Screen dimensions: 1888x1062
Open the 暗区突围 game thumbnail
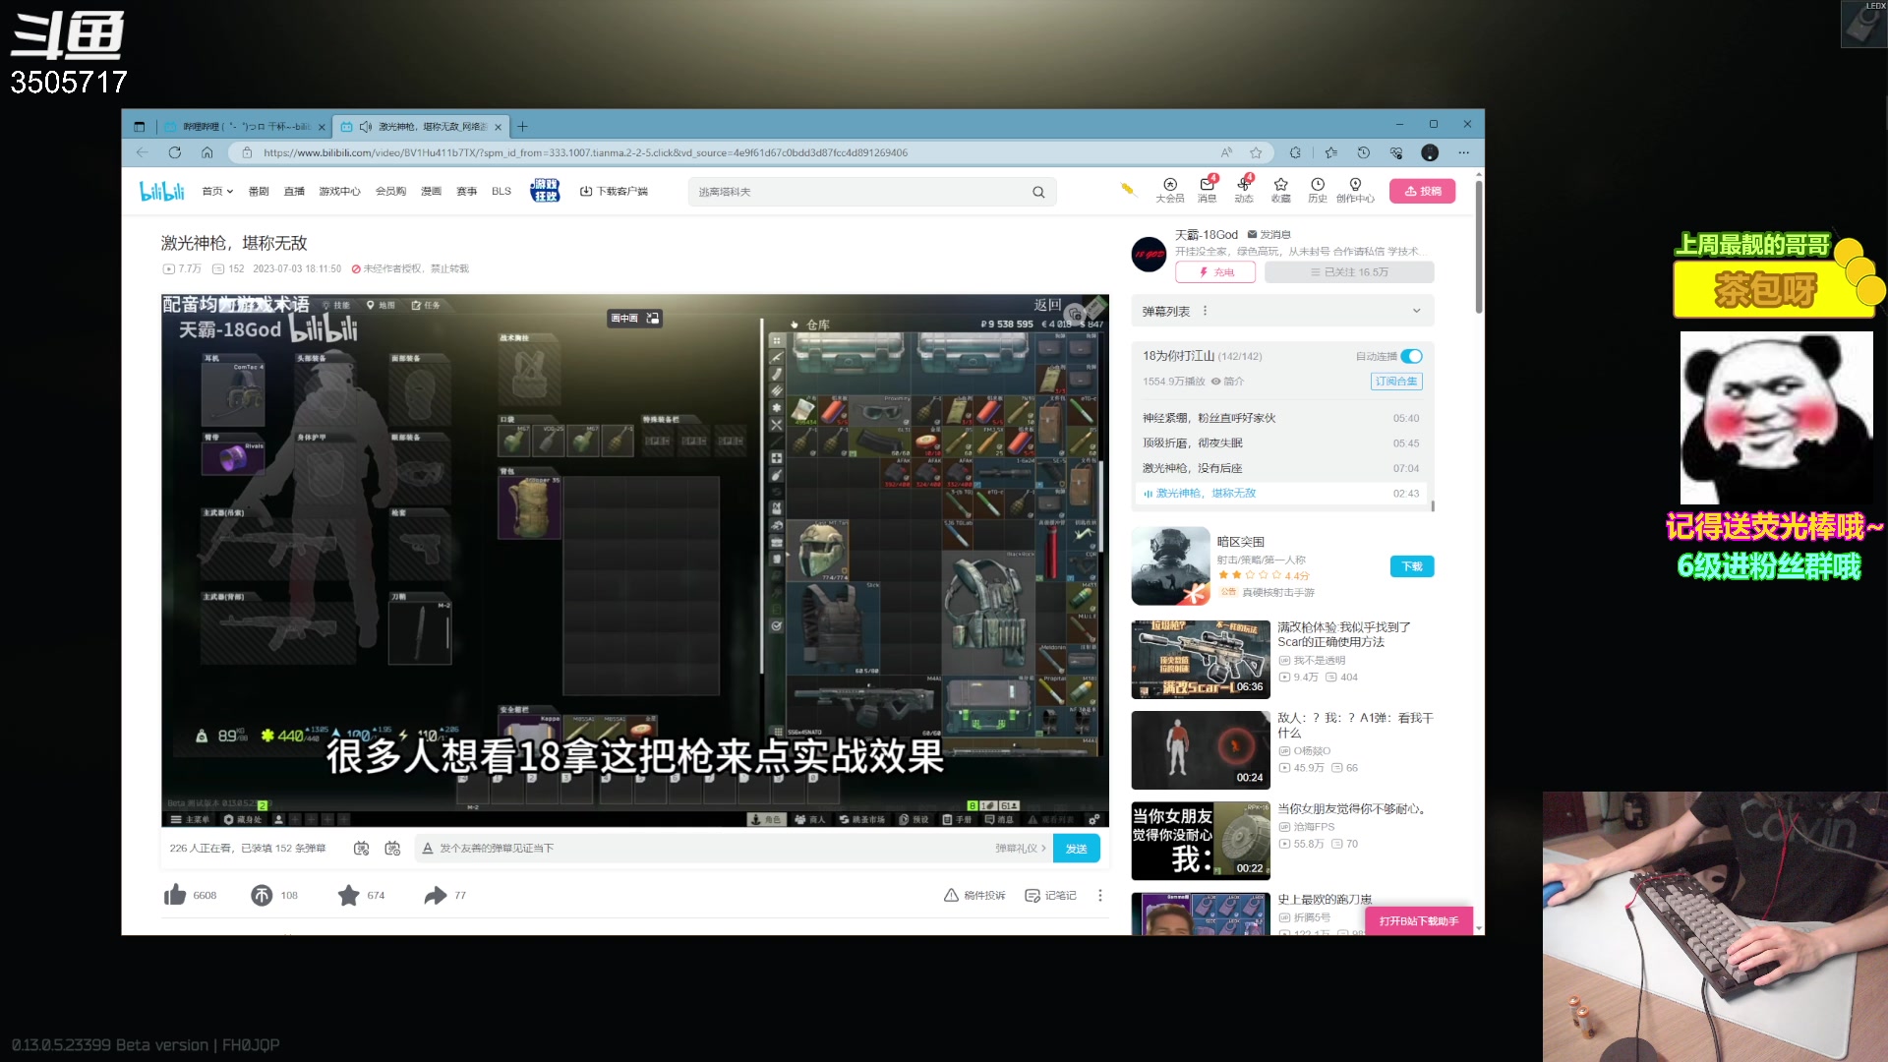(x=1170, y=565)
